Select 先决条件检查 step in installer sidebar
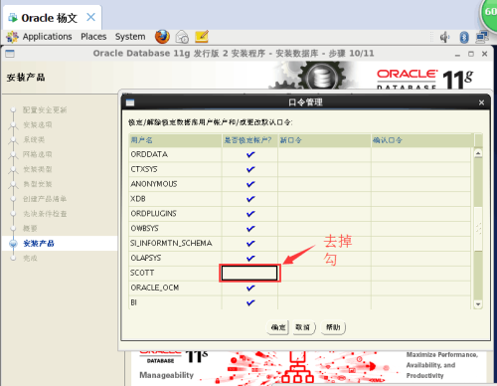The image size is (497, 386). (45, 214)
